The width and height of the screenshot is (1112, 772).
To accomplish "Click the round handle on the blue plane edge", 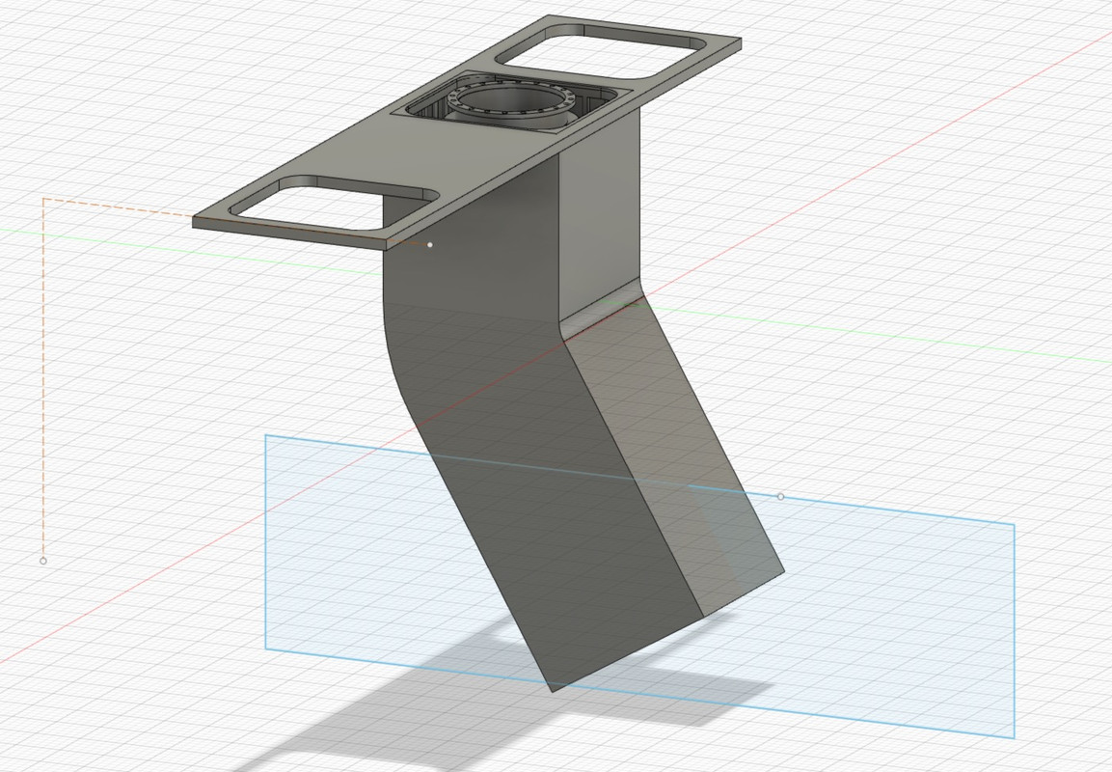I will [x=781, y=497].
